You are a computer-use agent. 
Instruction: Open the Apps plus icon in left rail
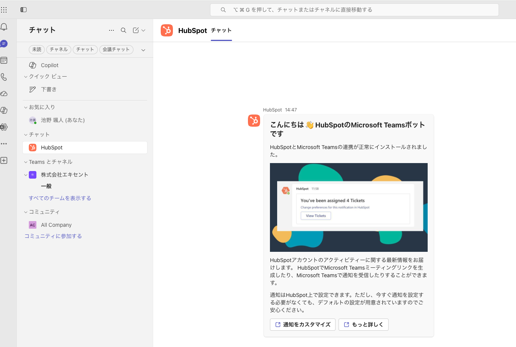4,160
